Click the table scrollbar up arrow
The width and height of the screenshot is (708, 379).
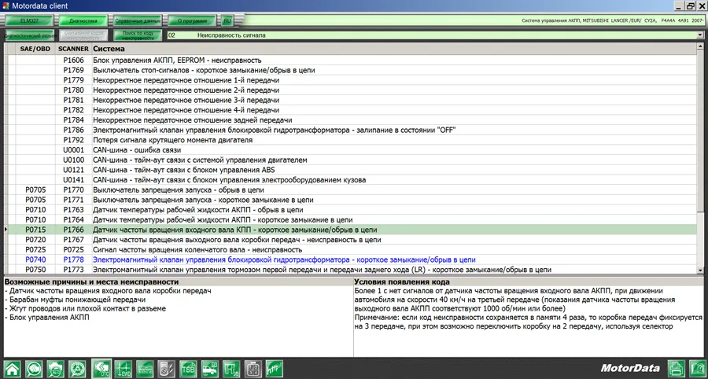[700, 47]
